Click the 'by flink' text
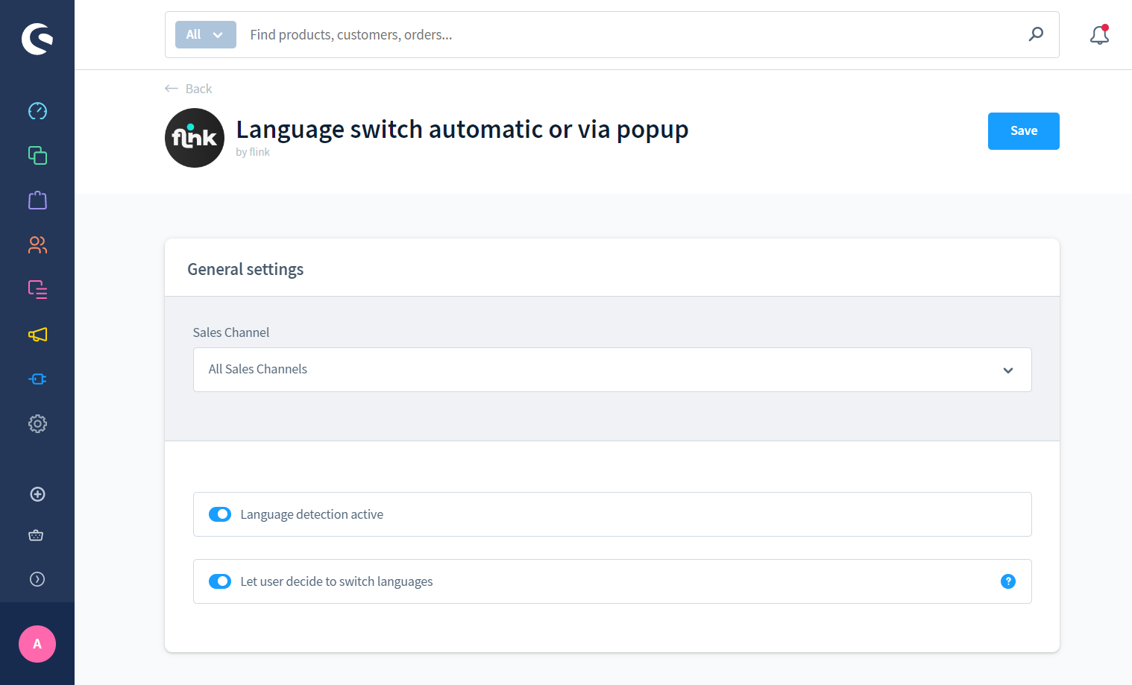This screenshot has height=685, width=1132. pos(253,152)
